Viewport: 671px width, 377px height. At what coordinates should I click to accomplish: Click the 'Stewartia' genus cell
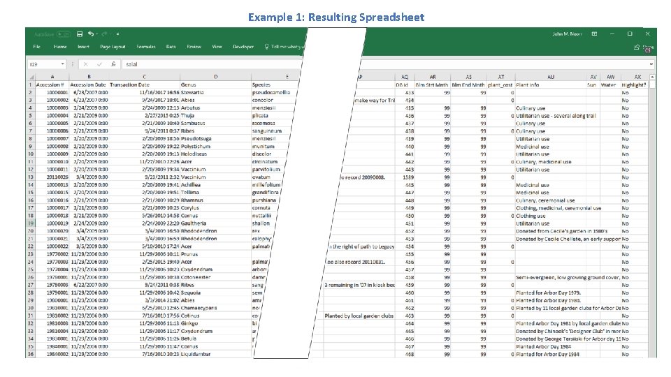coord(215,92)
